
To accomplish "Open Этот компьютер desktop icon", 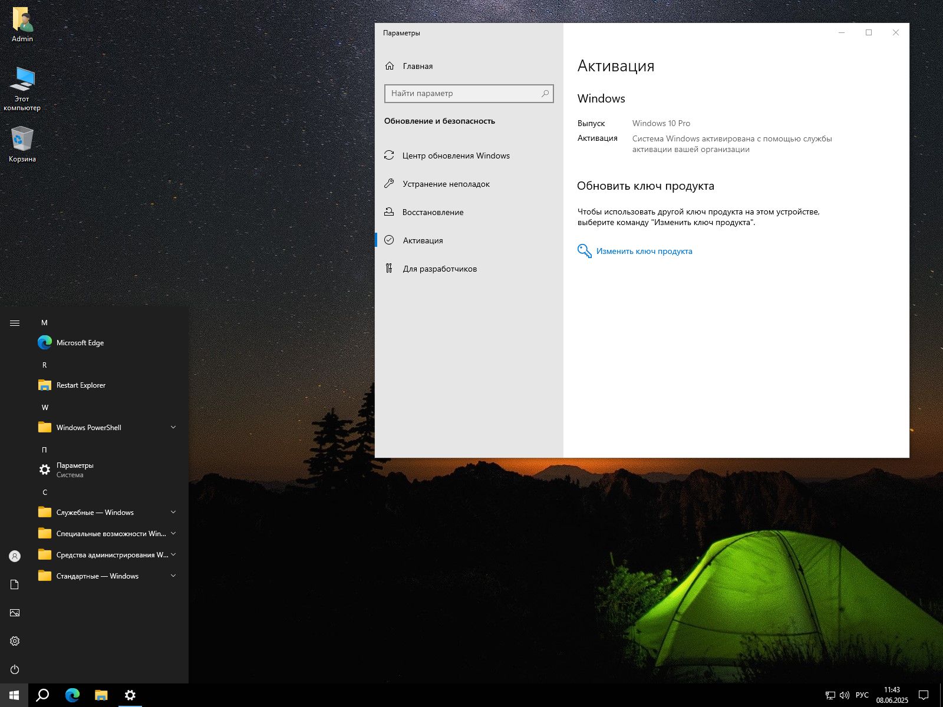I will pyautogui.click(x=22, y=88).
